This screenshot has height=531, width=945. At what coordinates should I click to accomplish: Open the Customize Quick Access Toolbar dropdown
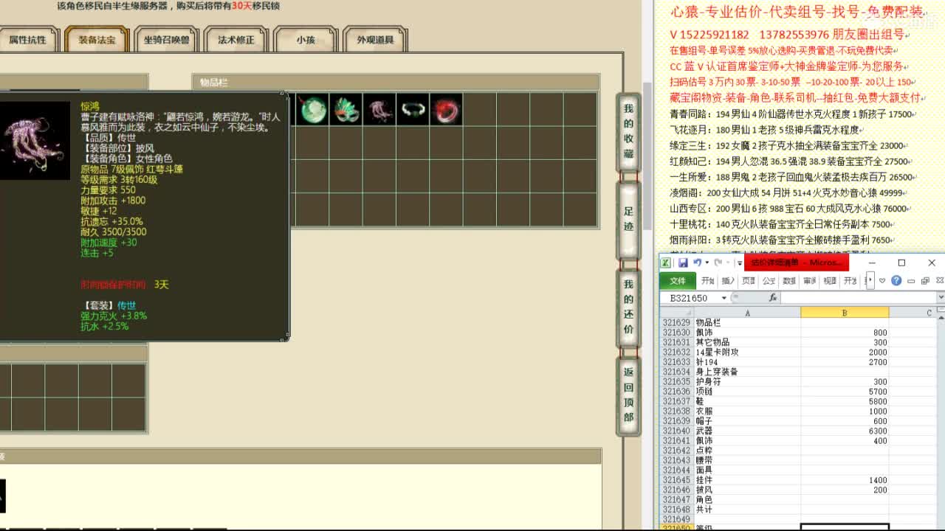[738, 263]
